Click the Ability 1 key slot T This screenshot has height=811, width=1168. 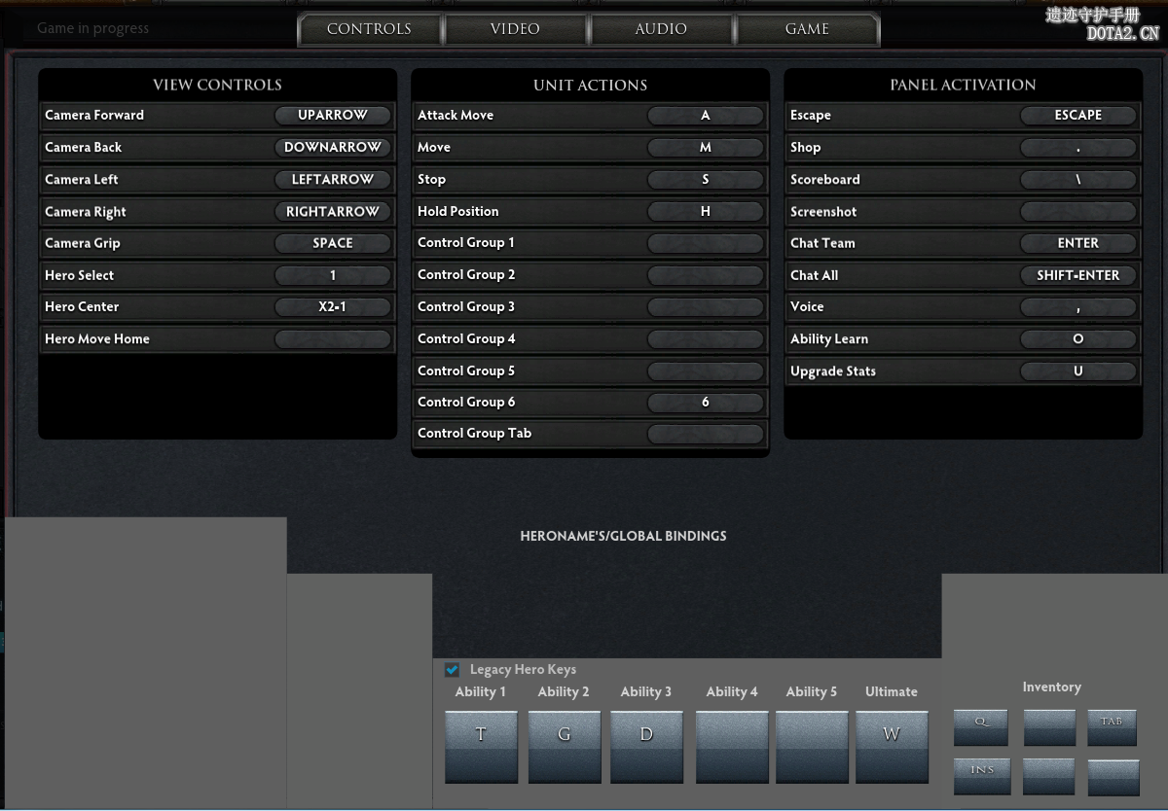[x=481, y=746]
